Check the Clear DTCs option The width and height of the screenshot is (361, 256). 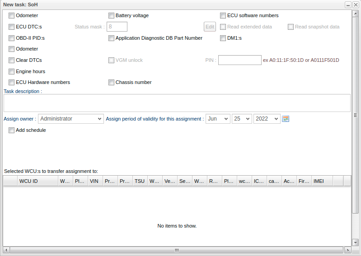pyautogui.click(x=12, y=60)
